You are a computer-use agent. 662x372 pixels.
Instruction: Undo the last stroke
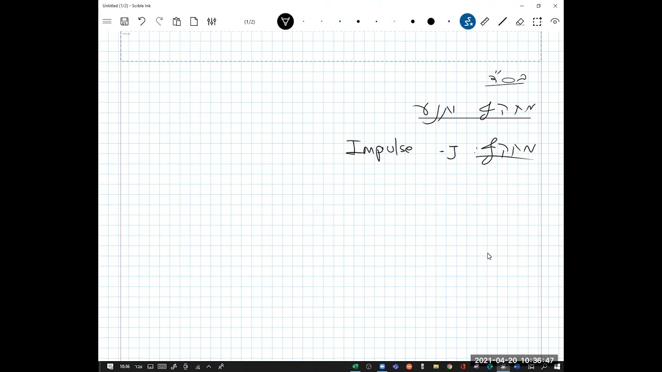point(142,22)
